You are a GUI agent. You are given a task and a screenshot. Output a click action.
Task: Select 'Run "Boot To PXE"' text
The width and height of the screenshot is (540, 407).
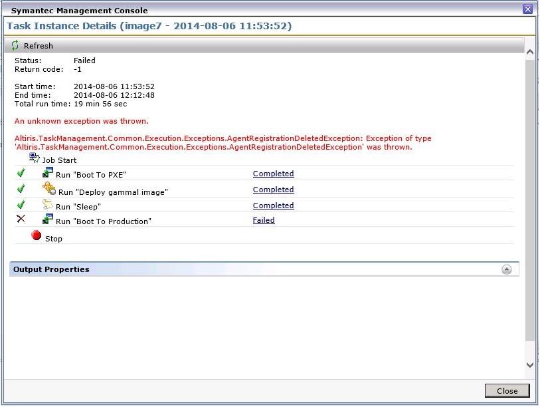(91, 175)
